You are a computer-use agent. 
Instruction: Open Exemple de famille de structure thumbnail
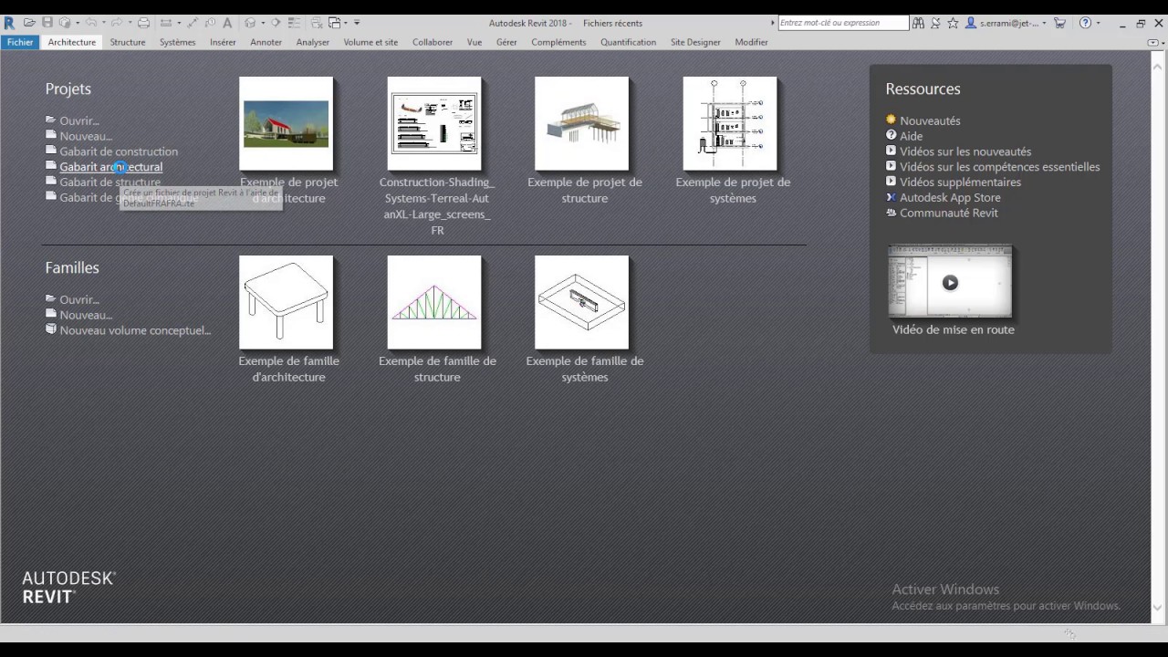click(433, 302)
